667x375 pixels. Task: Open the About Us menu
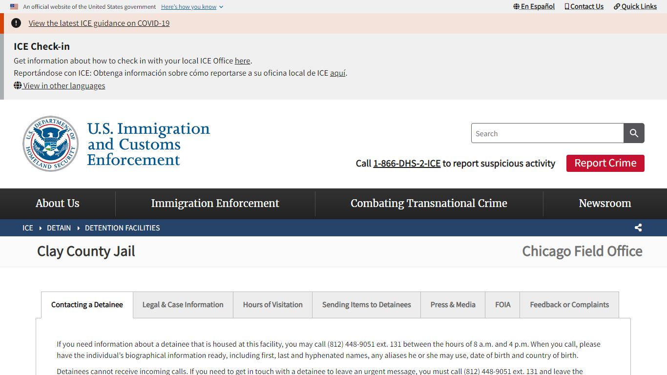point(58,203)
